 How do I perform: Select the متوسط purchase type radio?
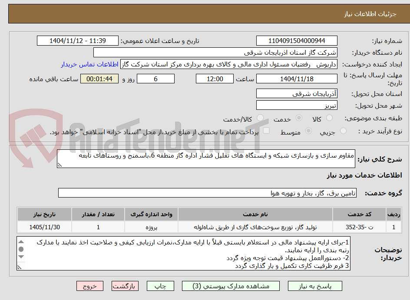pyautogui.click(x=308, y=131)
